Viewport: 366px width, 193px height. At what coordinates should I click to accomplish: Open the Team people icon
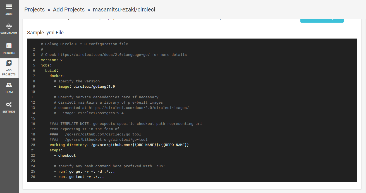9,85
